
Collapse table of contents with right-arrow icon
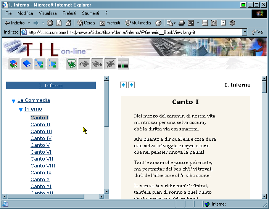coord(53,64)
